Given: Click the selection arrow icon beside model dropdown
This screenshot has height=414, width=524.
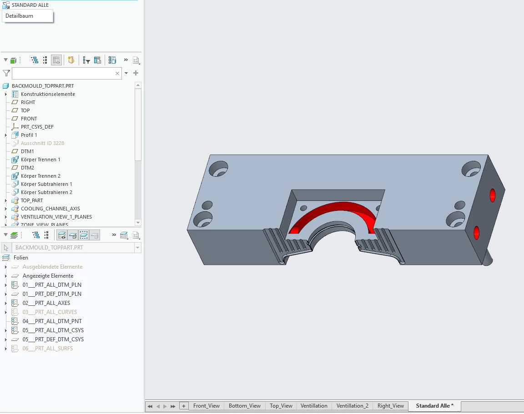Looking at the screenshot, I should (x=6, y=248).
